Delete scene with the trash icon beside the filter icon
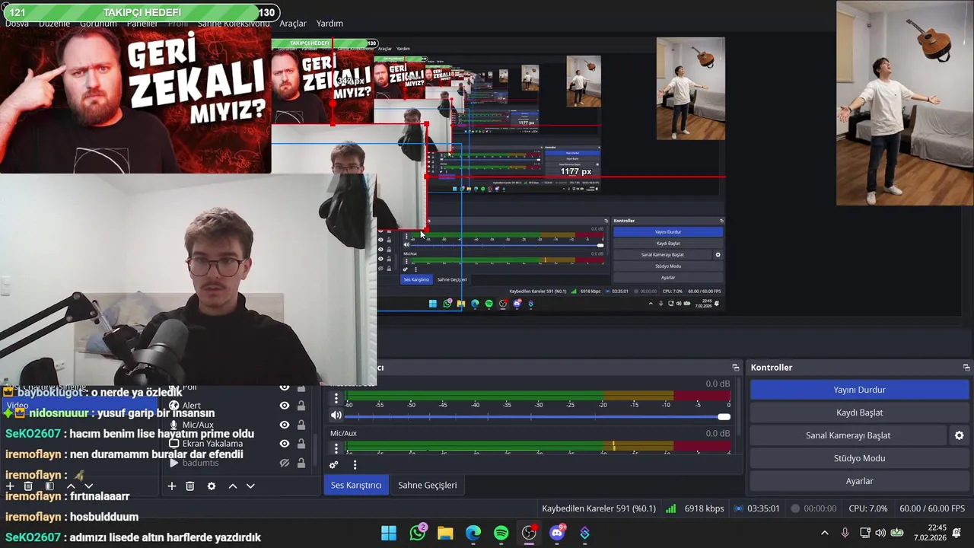Screen dimensions: 974x548 click(28, 486)
